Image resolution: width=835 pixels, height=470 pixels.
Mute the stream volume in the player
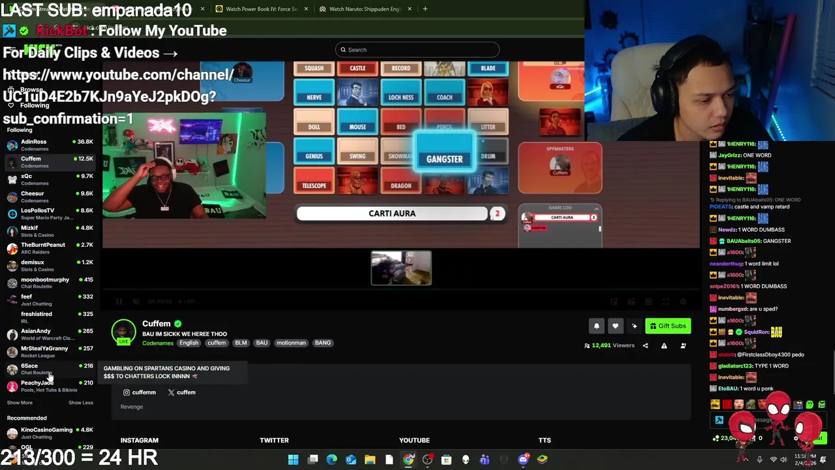point(136,302)
